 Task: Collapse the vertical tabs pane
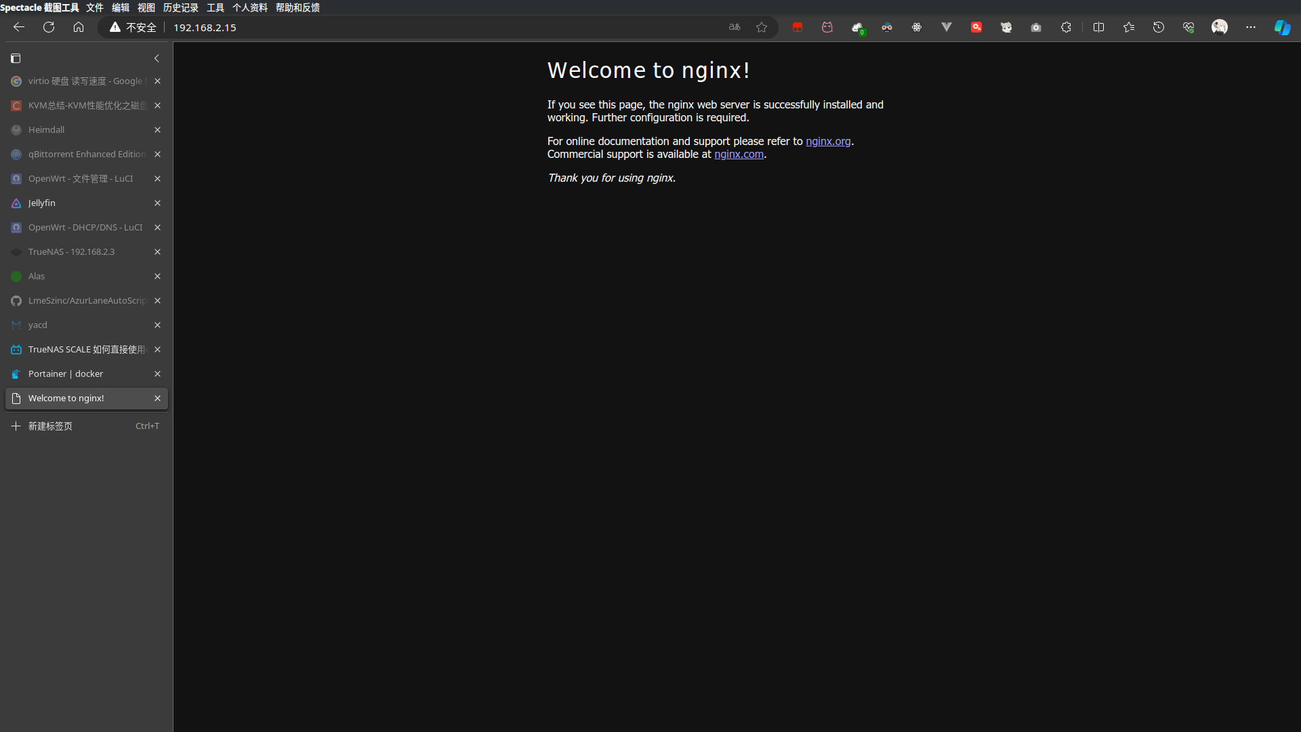(x=157, y=58)
